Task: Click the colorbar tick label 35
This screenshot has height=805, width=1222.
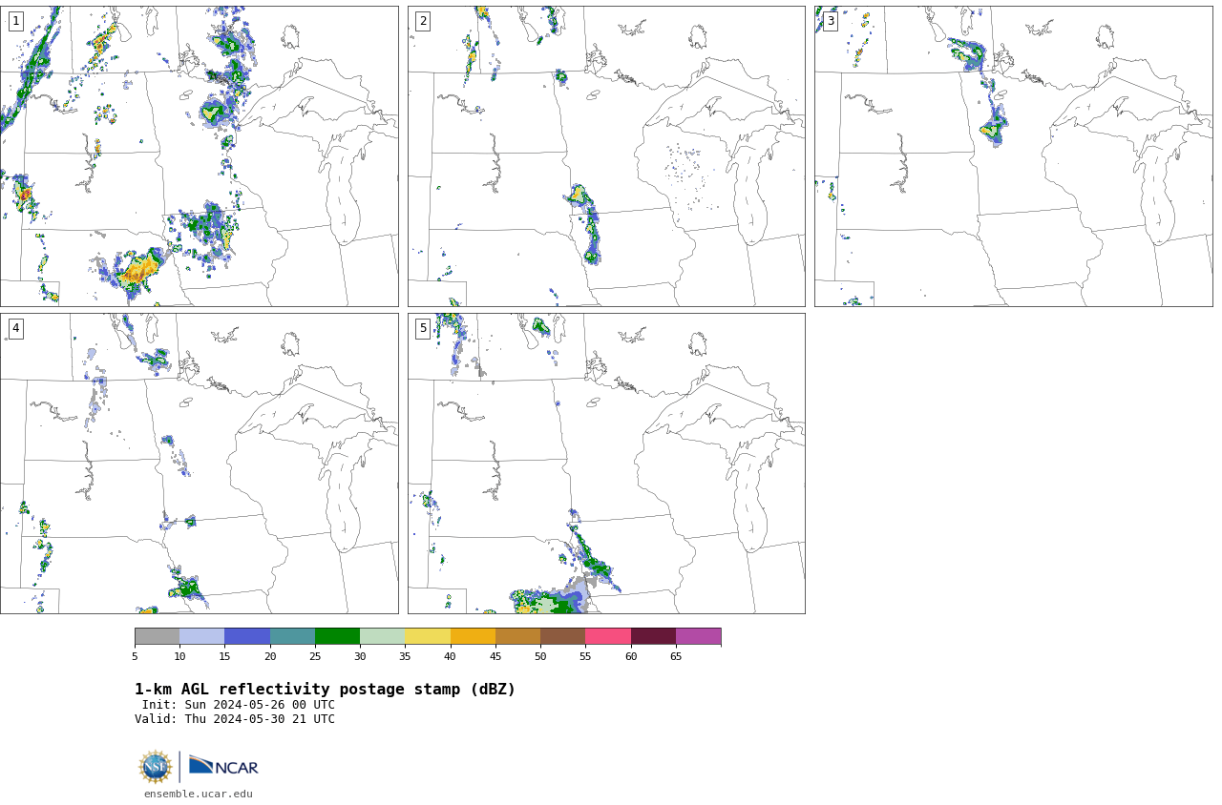Action: click(405, 656)
